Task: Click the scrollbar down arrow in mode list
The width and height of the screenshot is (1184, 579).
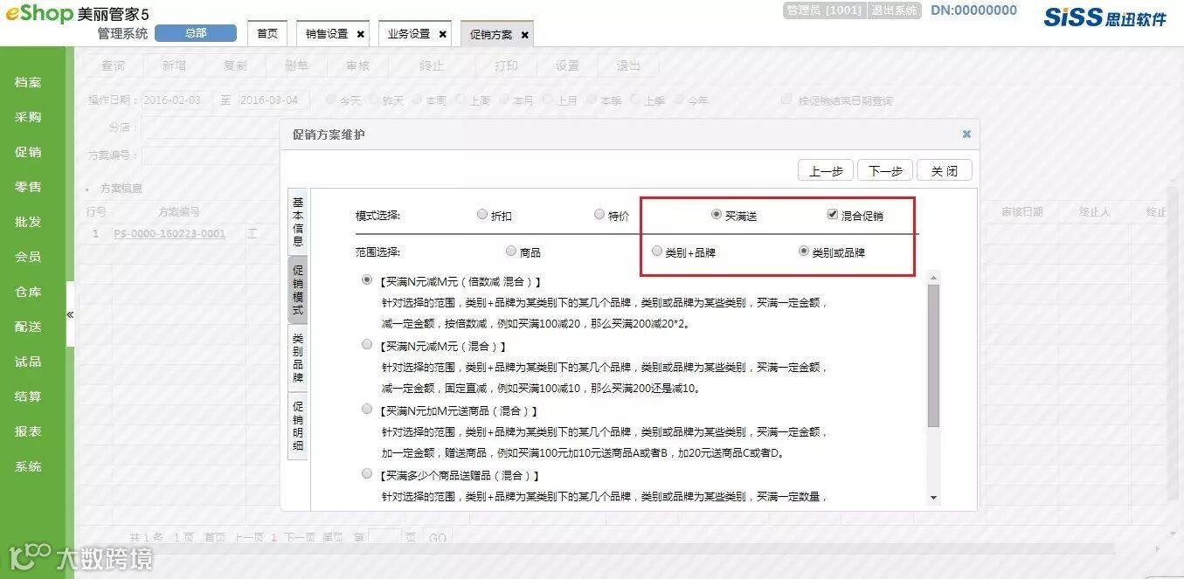Action: coord(933,497)
